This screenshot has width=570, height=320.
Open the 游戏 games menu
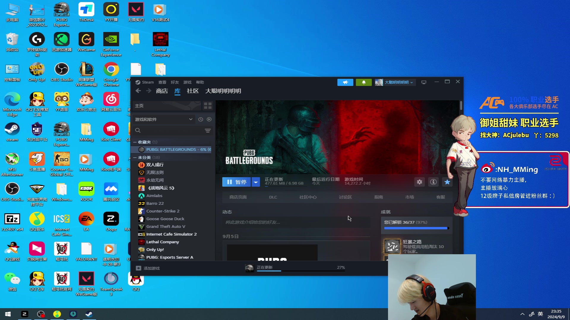coord(187,82)
